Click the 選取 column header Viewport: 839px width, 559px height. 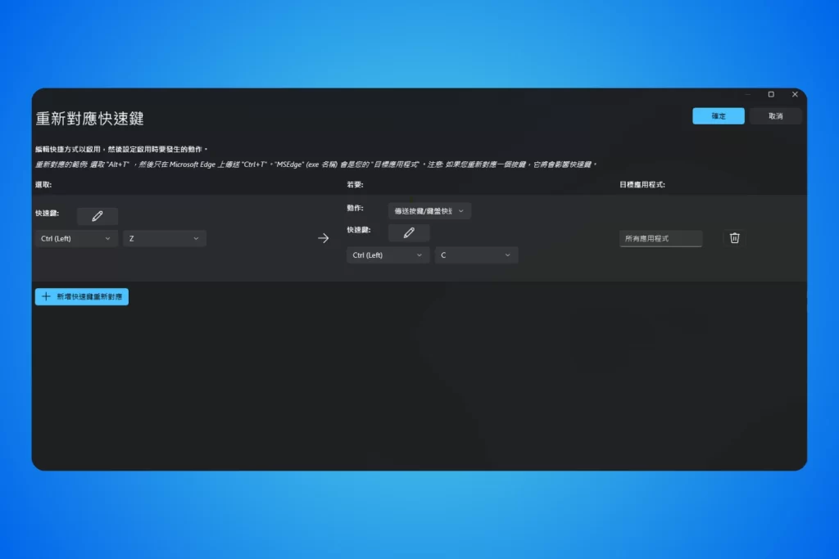(43, 185)
